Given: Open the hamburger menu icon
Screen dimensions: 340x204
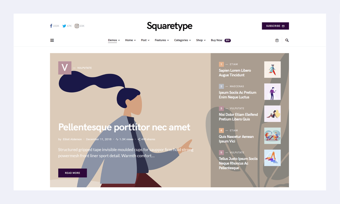Looking at the screenshot, I should tap(52, 40).
